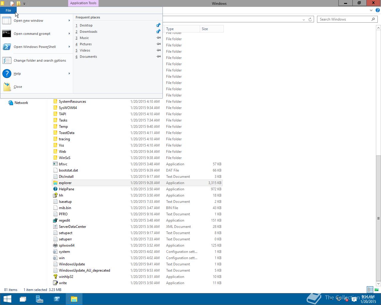Switch to details view icon in status bar

coord(370,290)
